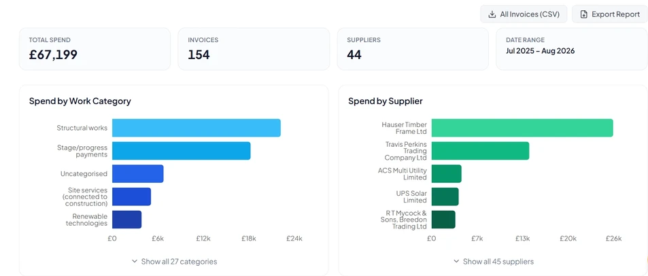Expand Show all 45 suppliers

point(494,262)
